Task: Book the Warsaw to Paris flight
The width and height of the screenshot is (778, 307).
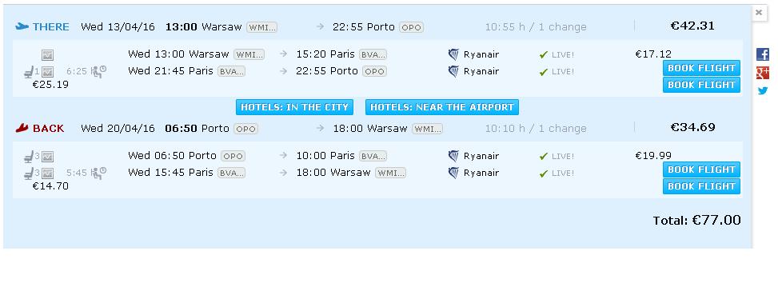Action: pyautogui.click(x=701, y=68)
